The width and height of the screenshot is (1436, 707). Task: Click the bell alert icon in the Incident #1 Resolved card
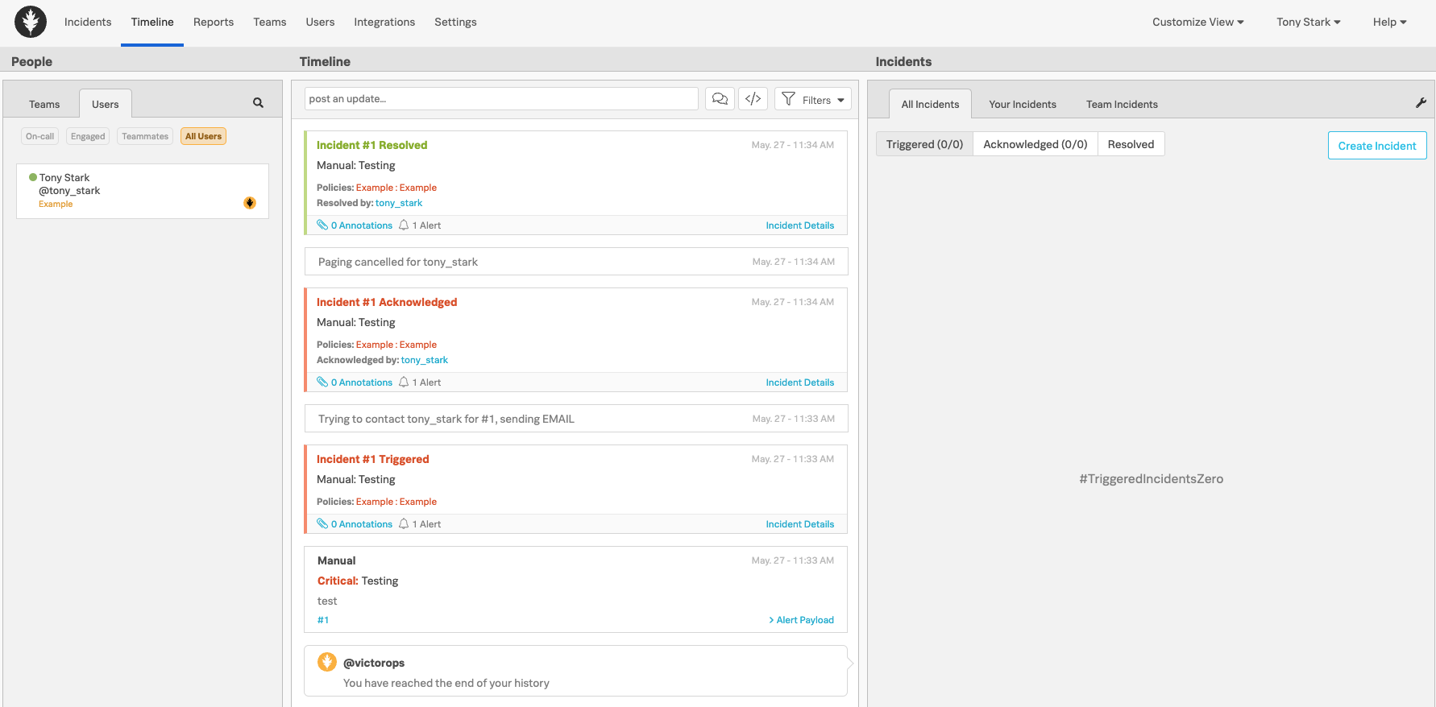pos(404,225)
